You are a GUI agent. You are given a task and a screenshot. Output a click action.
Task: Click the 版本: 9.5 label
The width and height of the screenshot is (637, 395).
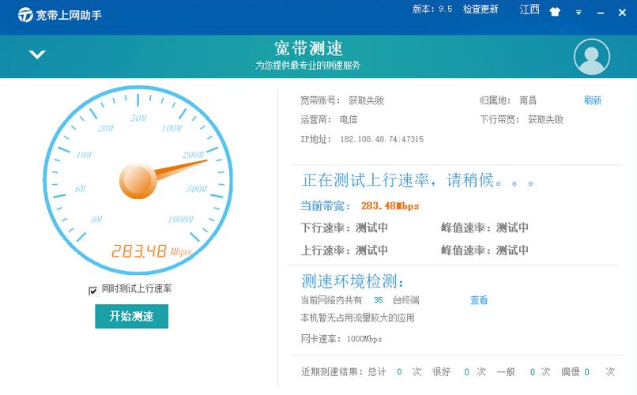[432, 9]
